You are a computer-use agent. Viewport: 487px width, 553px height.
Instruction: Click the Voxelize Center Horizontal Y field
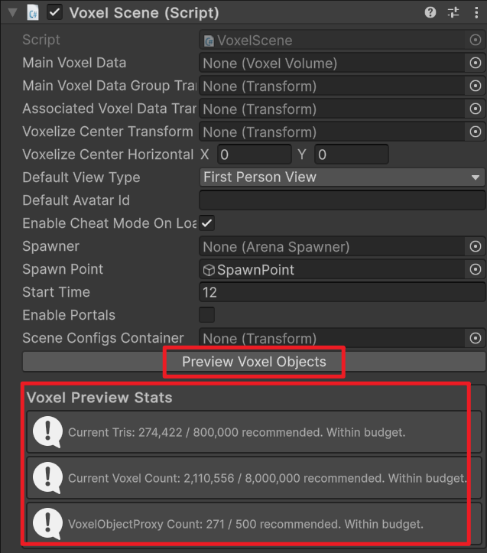pyautogui.click(x=351, y=155)
